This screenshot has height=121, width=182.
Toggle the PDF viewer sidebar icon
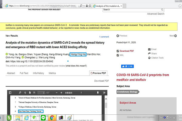pyautogui.click(x=10, y=93)
